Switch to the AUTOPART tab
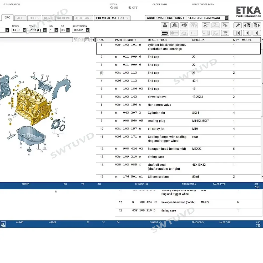Screen dimensions: 263x263 point(83,18)
